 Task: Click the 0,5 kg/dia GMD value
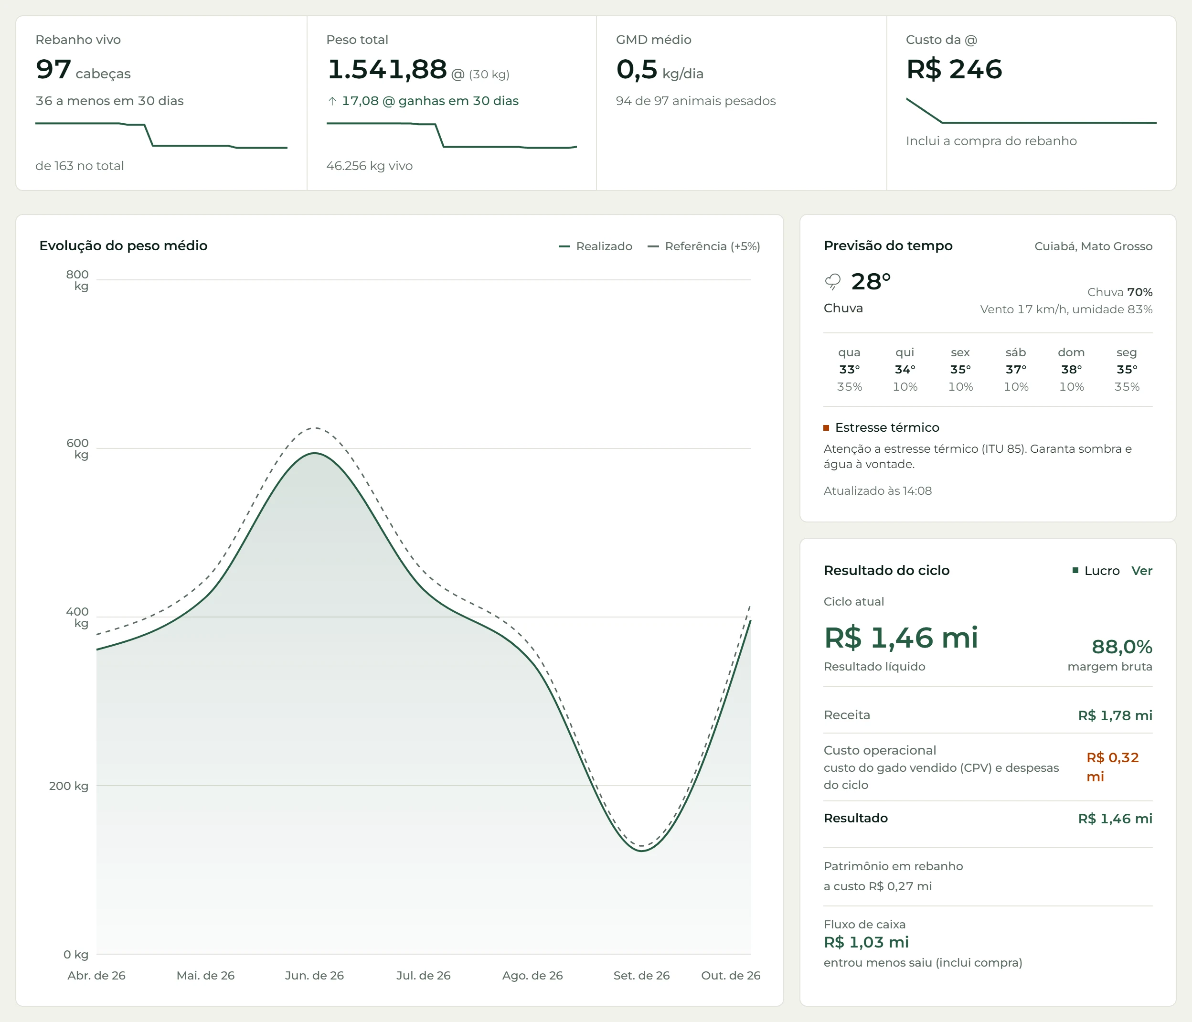coord(660,70)
